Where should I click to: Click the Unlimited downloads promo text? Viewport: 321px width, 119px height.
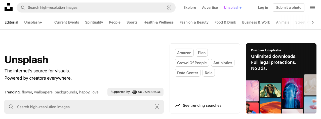pyautogui.click(x=274, y=56)
